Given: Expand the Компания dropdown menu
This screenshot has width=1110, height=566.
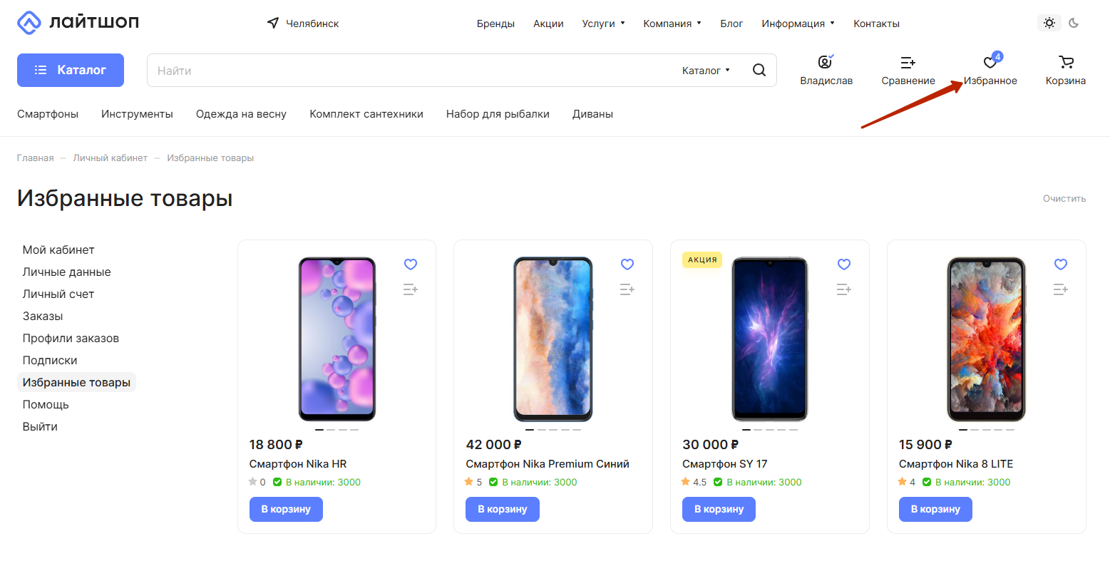Looking at the screenshot, I should pos(672,24).
